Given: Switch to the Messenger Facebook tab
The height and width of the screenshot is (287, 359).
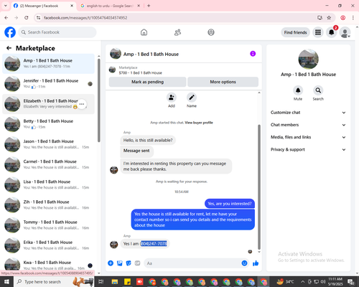Looking at the screenshot, I should point(44,6).
